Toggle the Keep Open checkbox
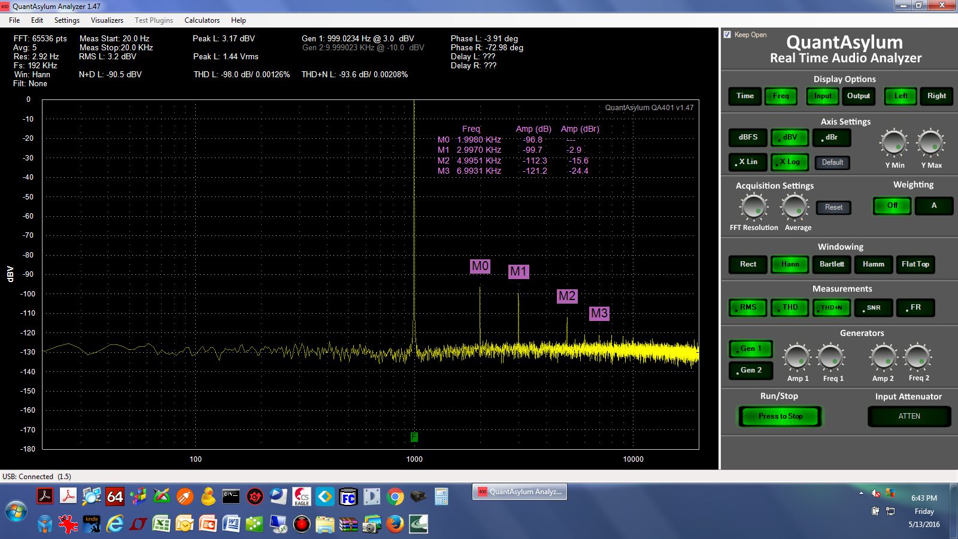This screenshot has width=958, height=539. pyautogui.click(x=727, y=35)
